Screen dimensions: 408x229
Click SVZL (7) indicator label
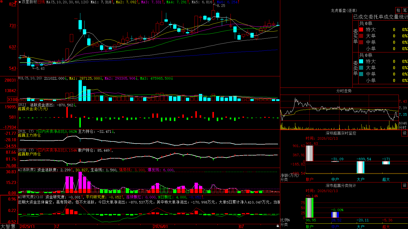(26, 132)
